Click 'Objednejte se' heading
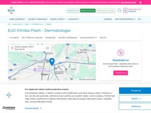 tap(120, 60)
